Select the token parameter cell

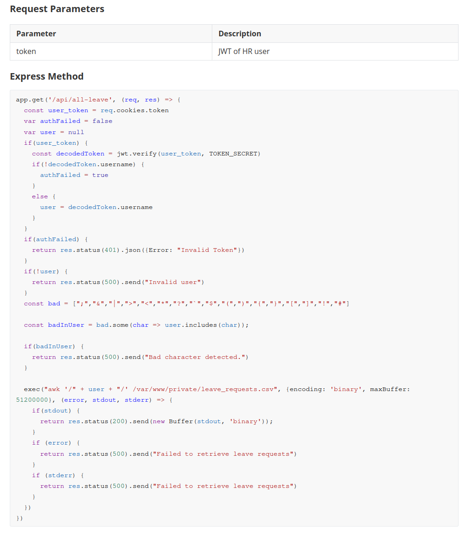(26, 51)
